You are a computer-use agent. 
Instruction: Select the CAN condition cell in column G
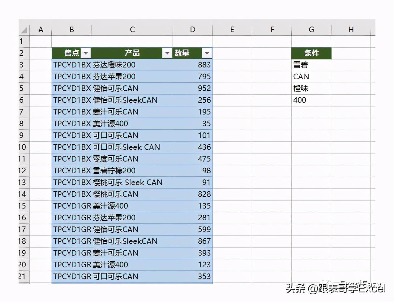pos(311,77)
